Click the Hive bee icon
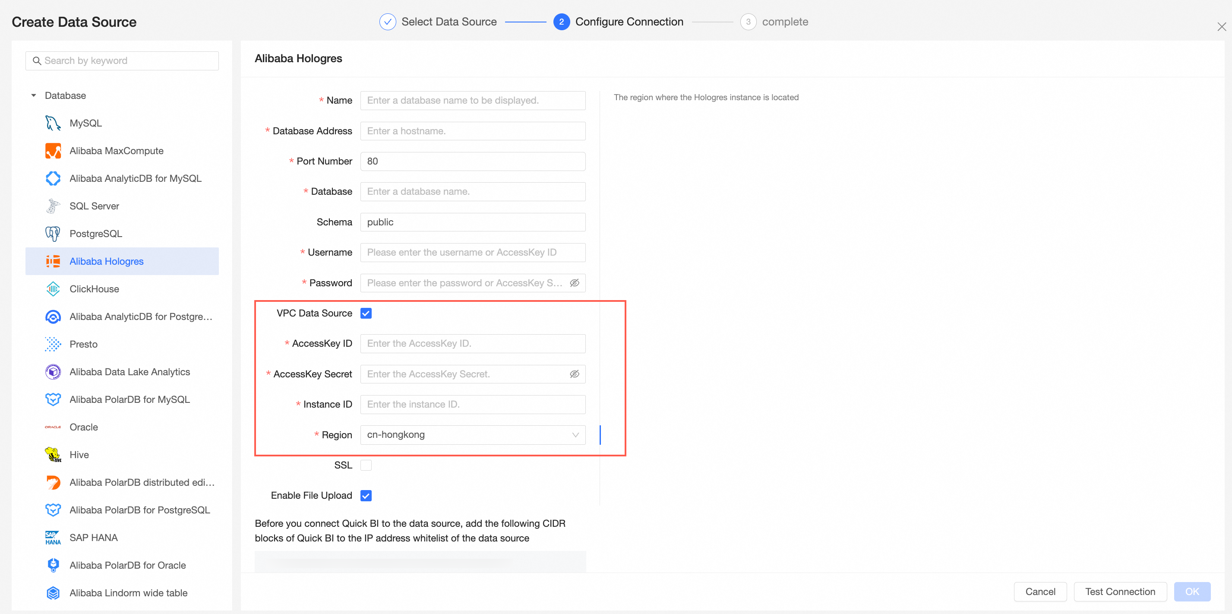 point(53,455)
